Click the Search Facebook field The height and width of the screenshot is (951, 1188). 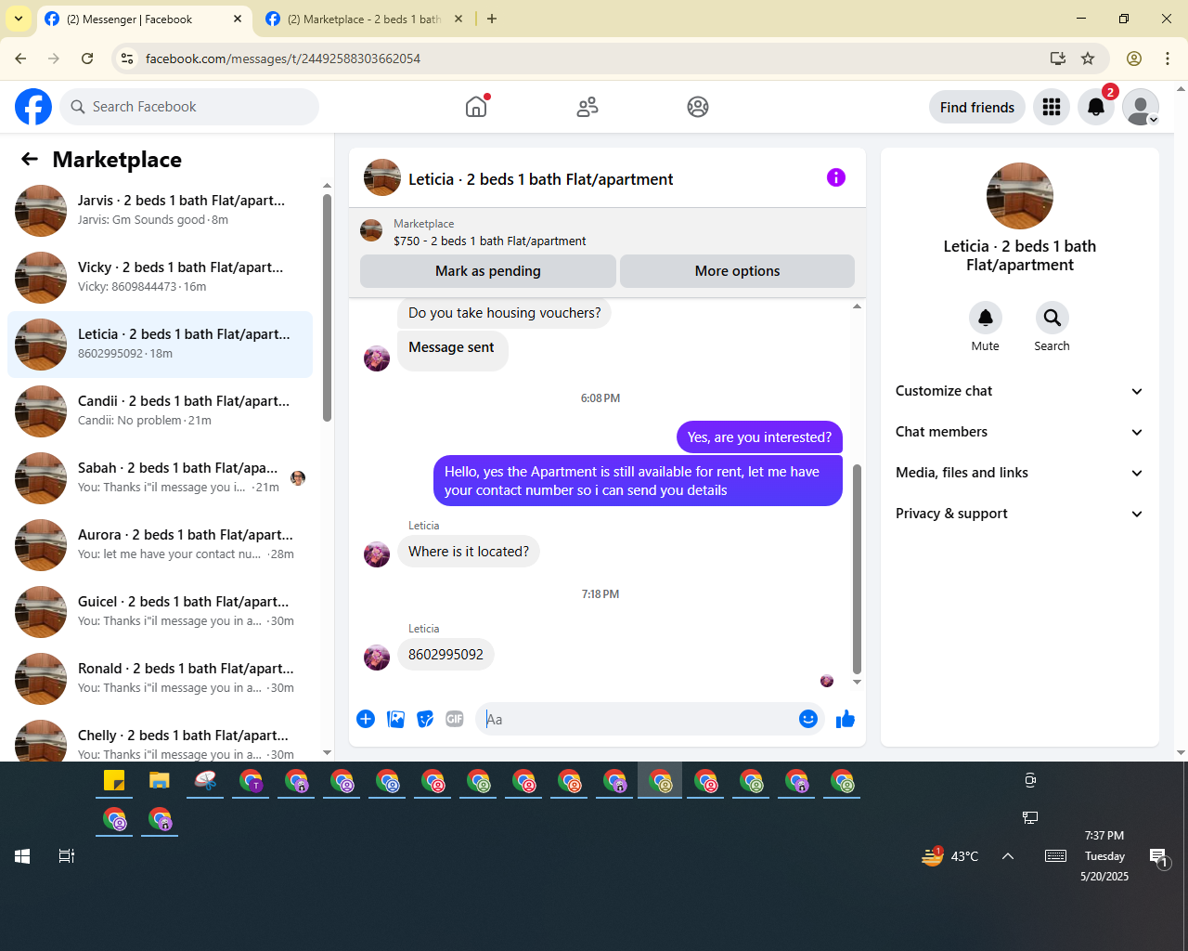(x=189, y=107)
